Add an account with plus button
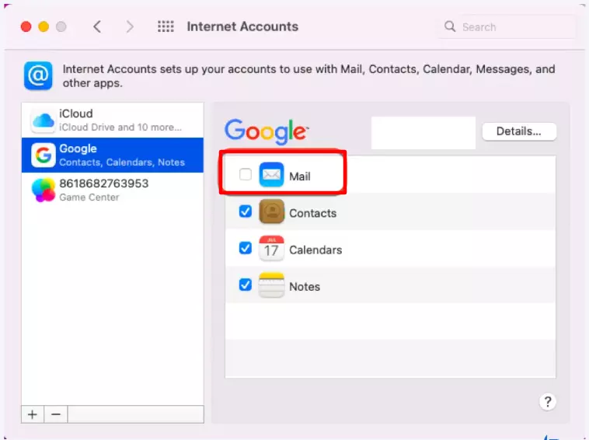 pos(33,414)
